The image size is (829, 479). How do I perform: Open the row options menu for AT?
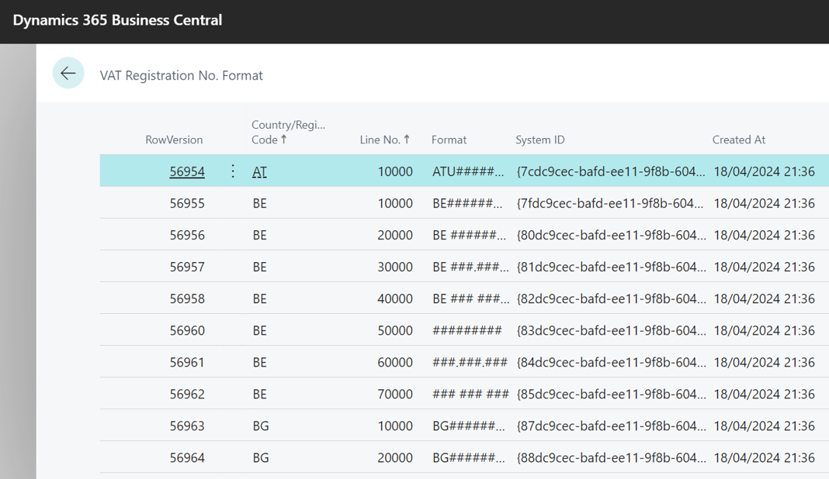[x=233, y=171]
